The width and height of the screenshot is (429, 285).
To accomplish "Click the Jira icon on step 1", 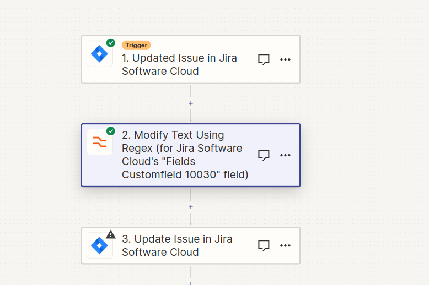I will click(x=100, y=54).
